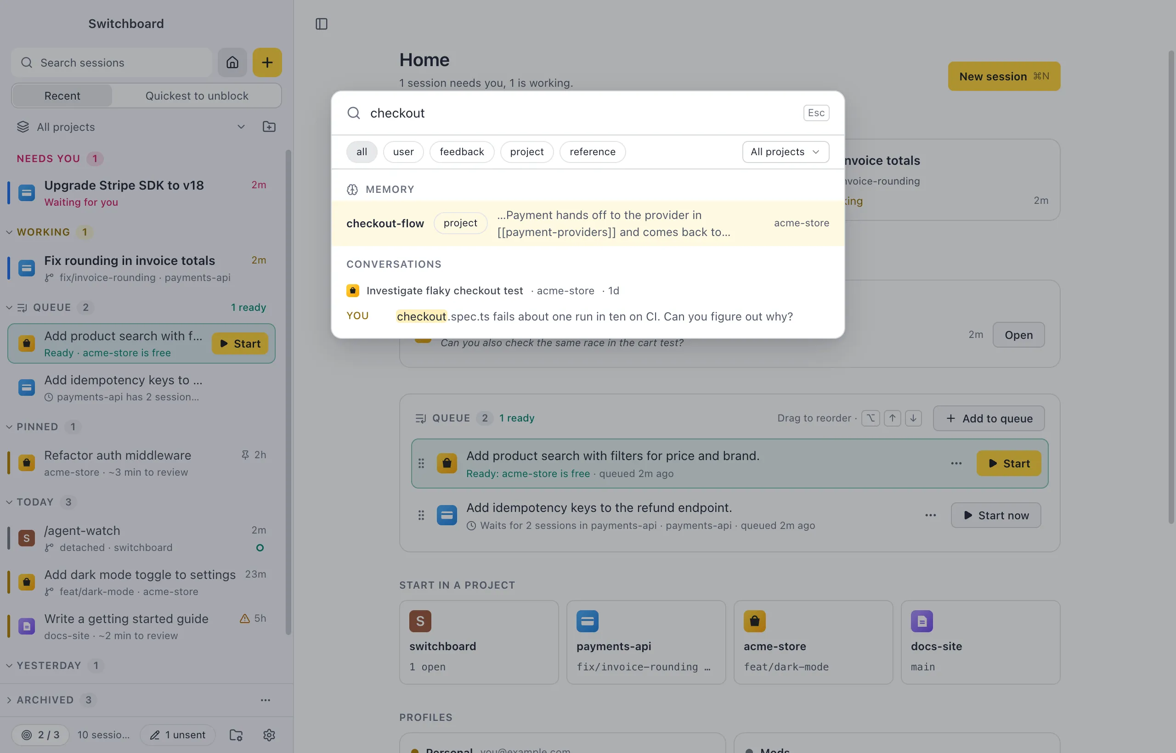Image resolution: width=1176 pixels, height=753 pixels.
Task: Click the docs-site project card icon
Action: pos(922,621)
